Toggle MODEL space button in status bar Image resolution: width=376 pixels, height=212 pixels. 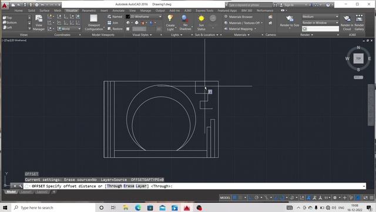pyautogui.click(x=225, y=198)
